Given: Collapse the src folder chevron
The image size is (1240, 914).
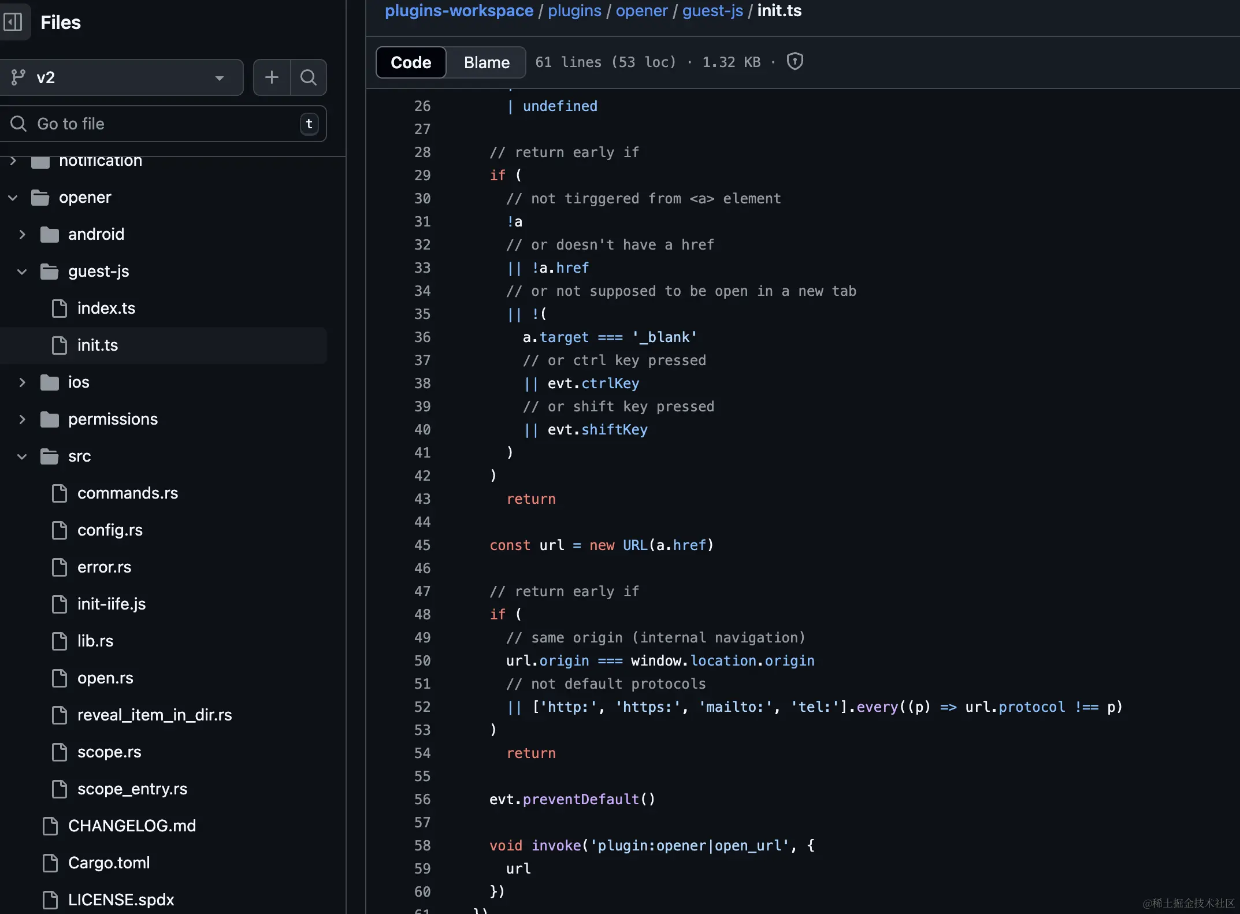Looking at the screenshot, I should [x=22, y=456].
